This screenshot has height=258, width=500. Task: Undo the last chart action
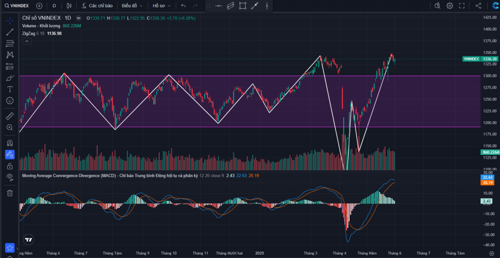coord(184,6)
